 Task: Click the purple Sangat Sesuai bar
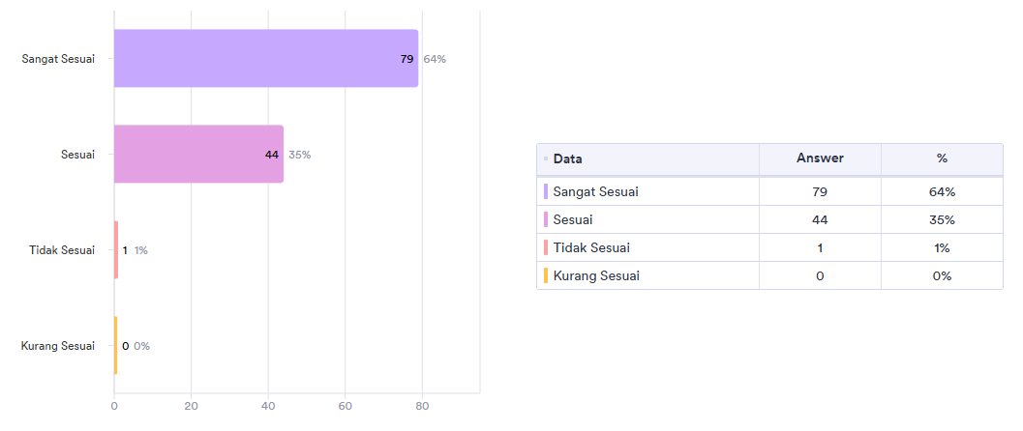click(x=266, y=59)
